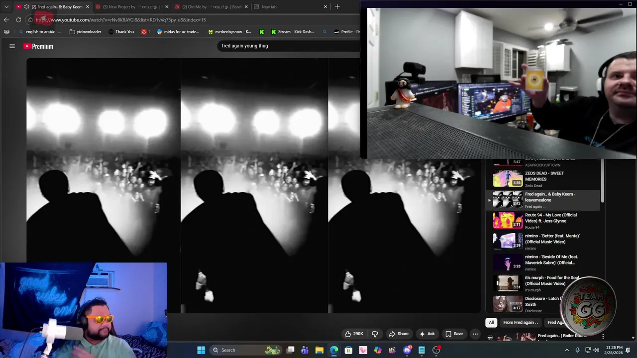The width and height of the screenshot is (637, 358).
Task: Save the video to a playlist
Action: [454, 334]
